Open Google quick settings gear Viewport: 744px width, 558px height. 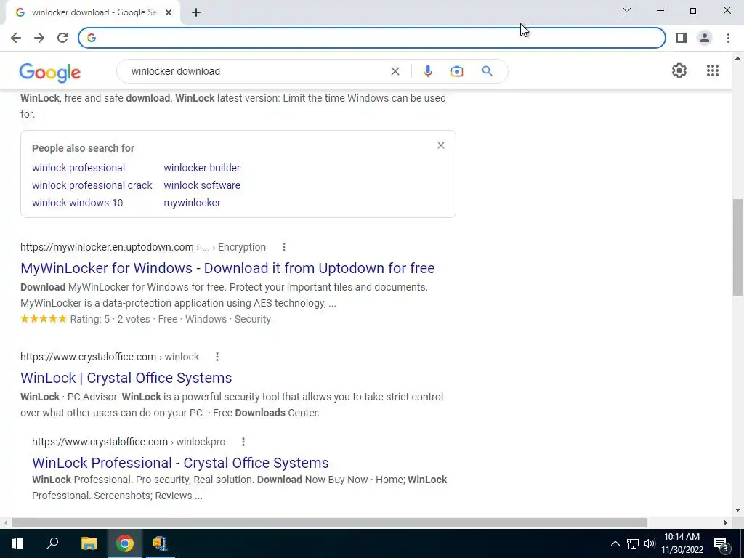[679, 70]
